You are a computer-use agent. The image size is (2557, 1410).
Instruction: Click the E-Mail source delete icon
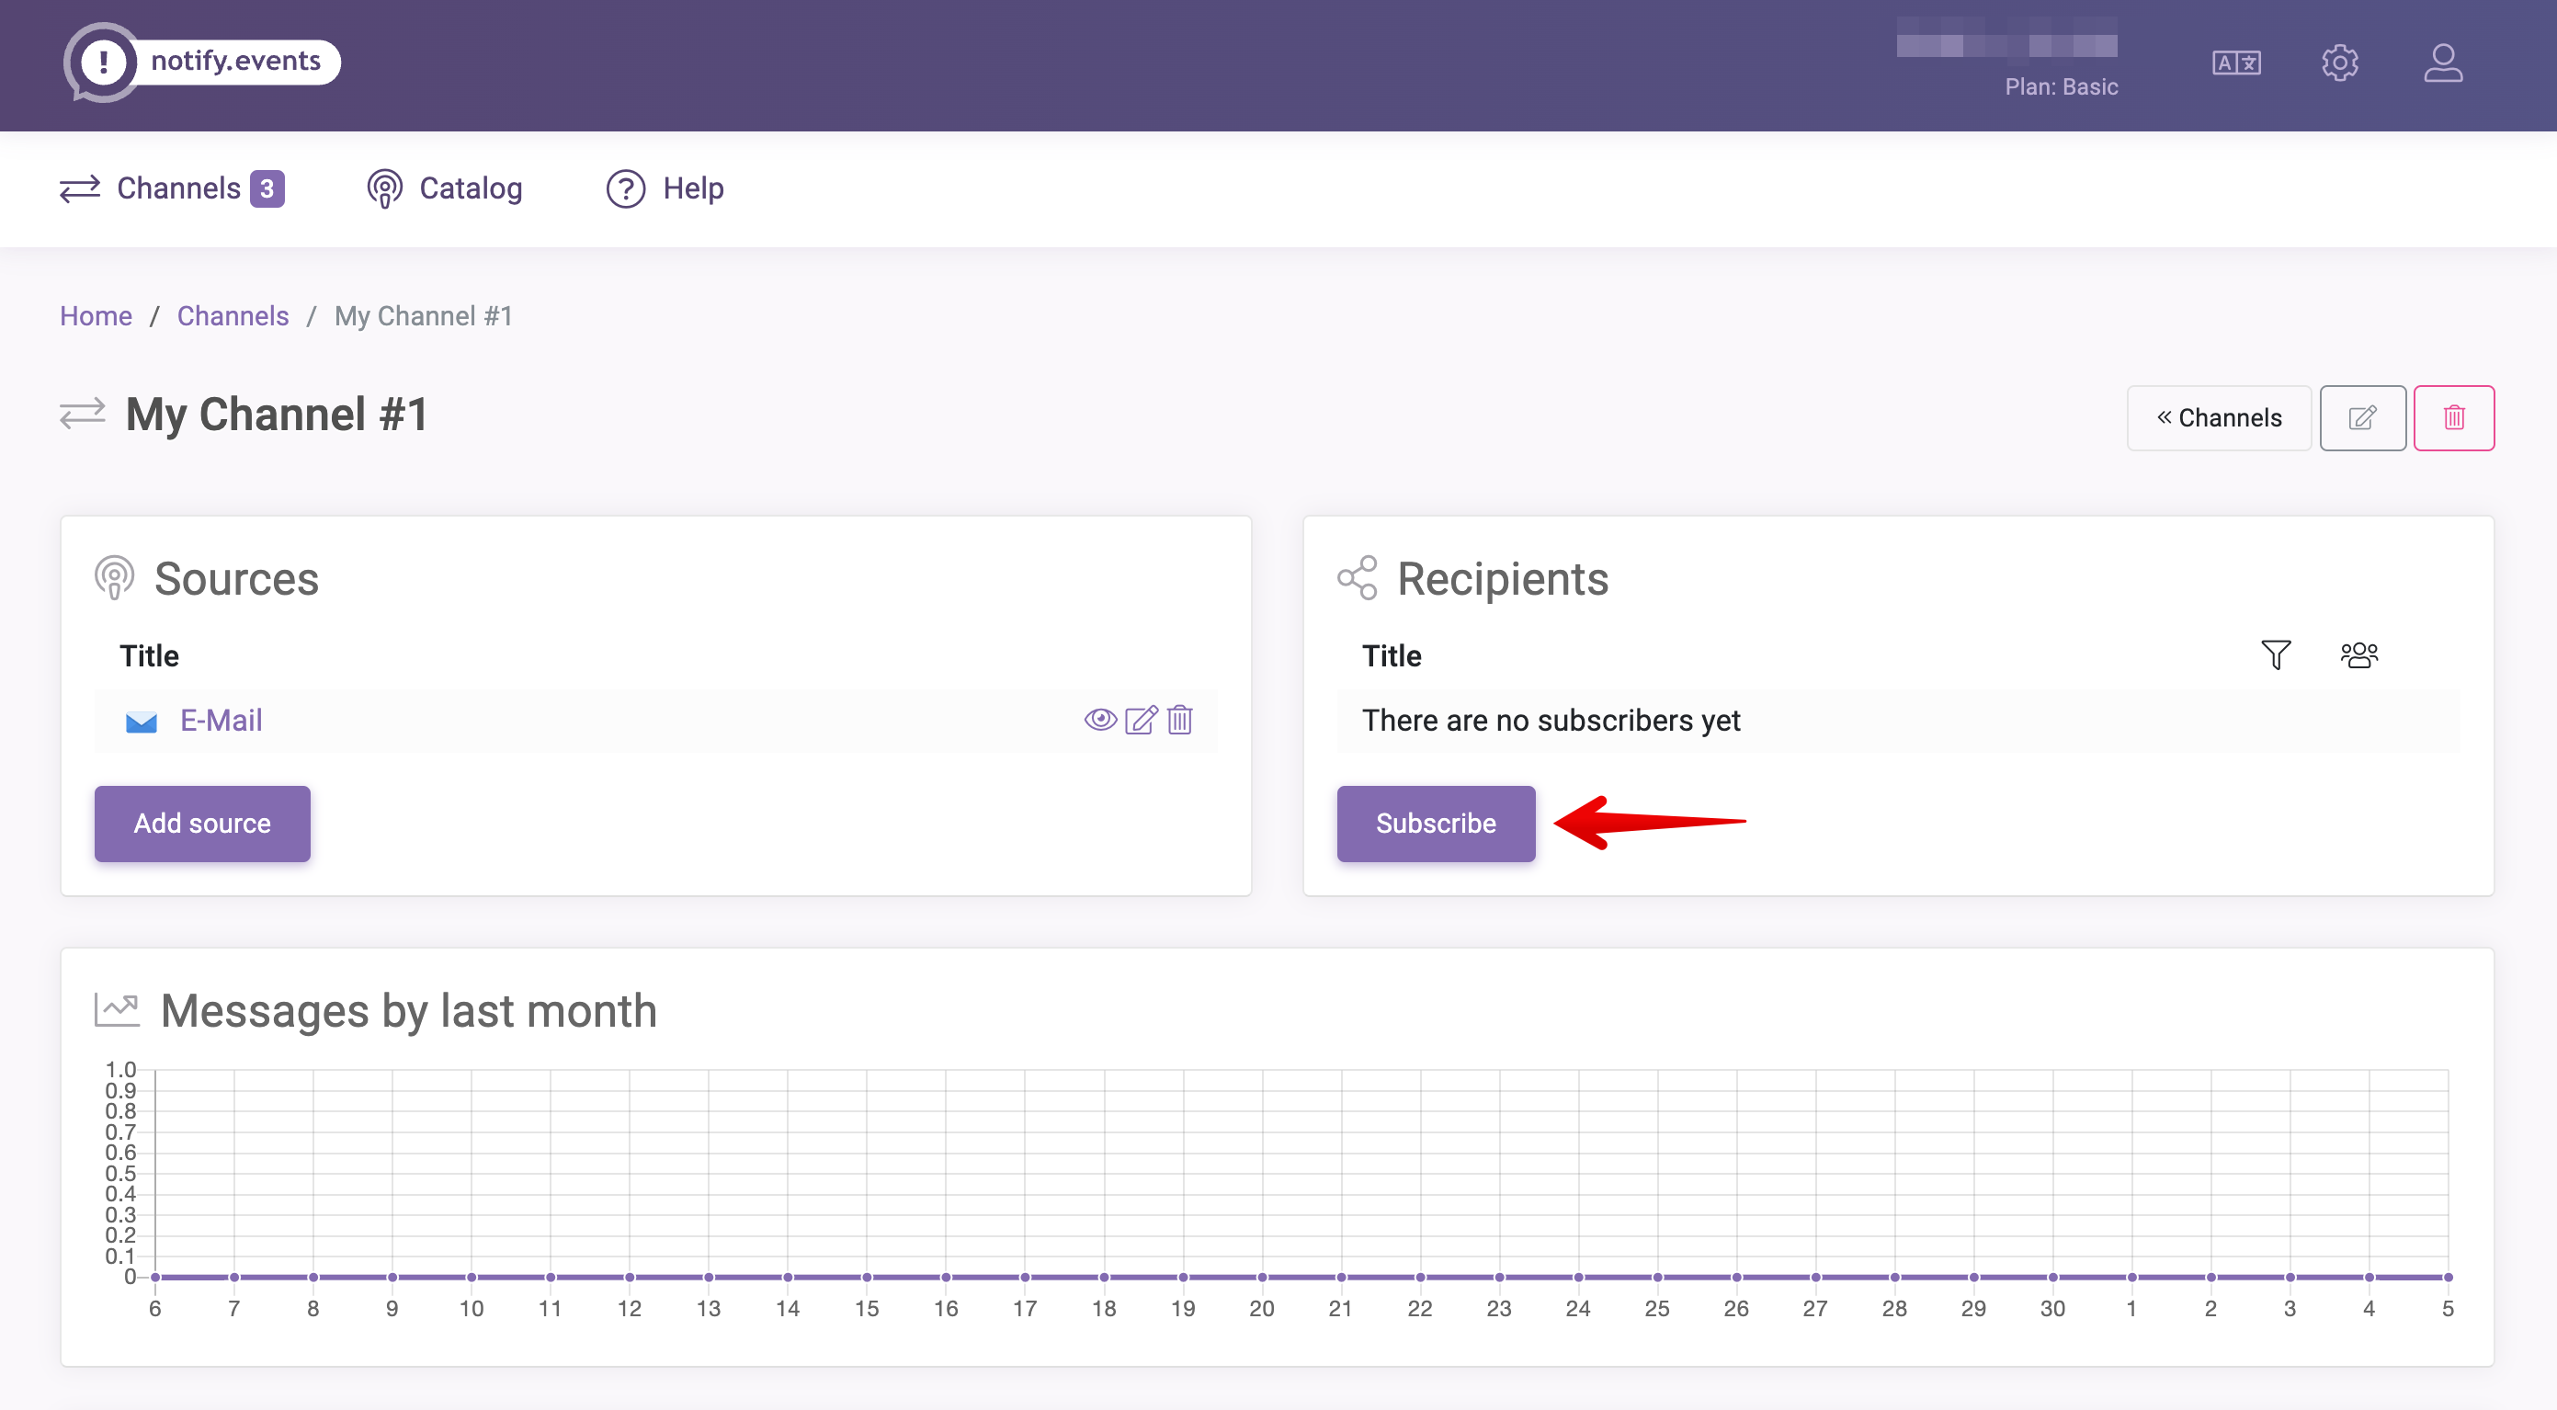click(1180, 719)
